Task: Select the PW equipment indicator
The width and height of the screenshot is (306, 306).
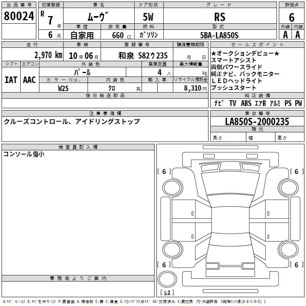Action: tap(298, 103)
